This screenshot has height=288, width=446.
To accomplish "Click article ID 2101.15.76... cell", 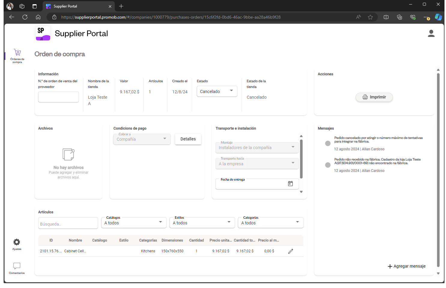I will click(x=51, y=251).
